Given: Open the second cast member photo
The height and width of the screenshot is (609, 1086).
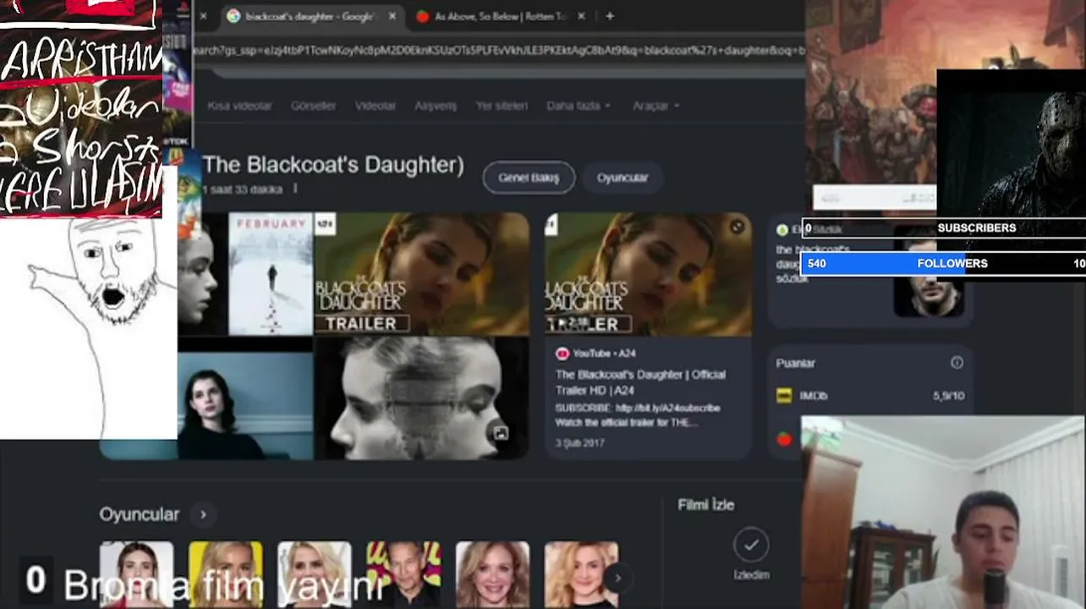Looking at the screenshot, I should [225, 574].
